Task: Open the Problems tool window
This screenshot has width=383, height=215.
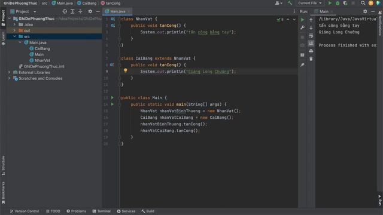Action: [x=77, y=211]
